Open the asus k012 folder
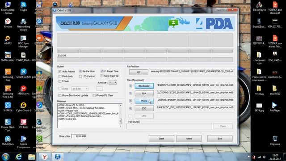Screen dimensions: 286x161 pos(275,90)
